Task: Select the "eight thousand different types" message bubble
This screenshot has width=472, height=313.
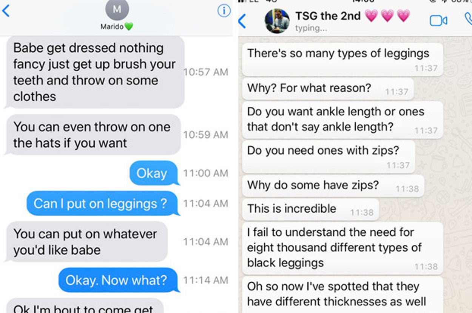Action: 342,248
